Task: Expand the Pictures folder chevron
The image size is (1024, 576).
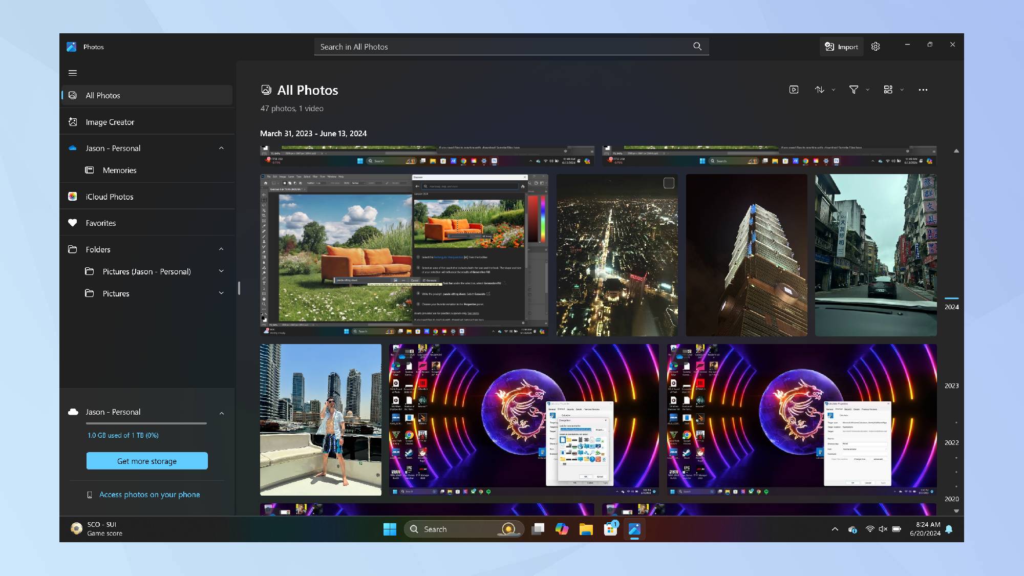Action: click(221, 293)
